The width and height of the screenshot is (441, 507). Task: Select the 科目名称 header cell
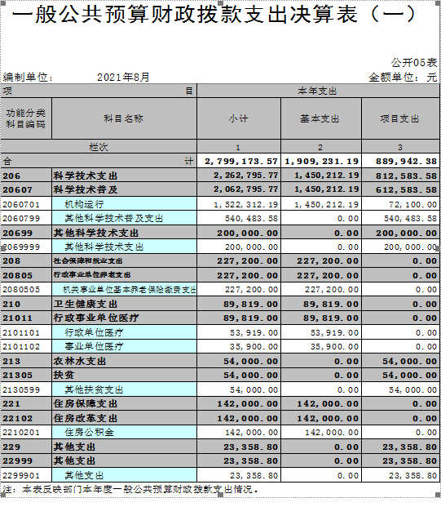124,118
